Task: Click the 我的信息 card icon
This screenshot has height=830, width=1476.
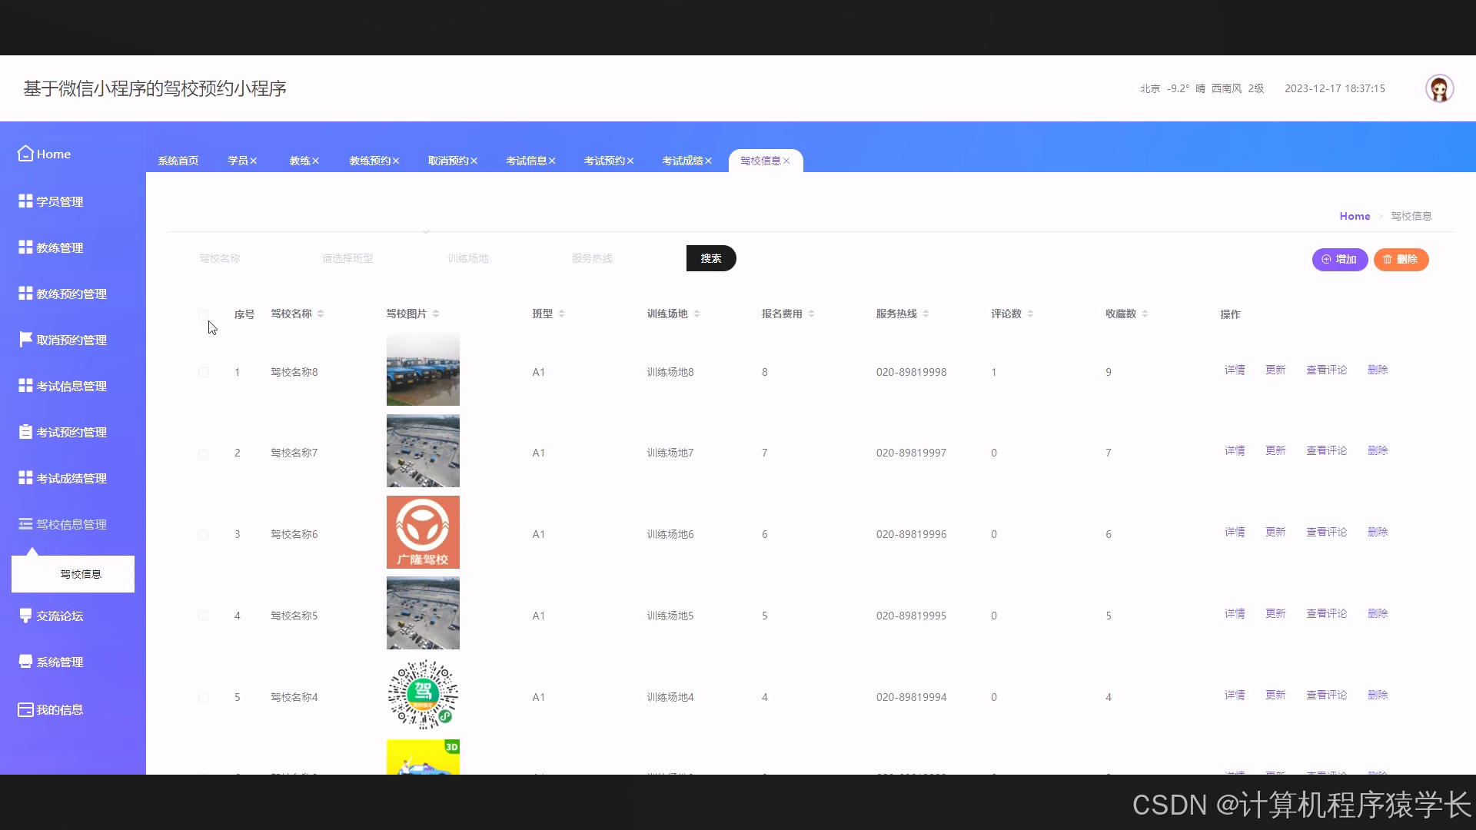Action: [25, 709]
